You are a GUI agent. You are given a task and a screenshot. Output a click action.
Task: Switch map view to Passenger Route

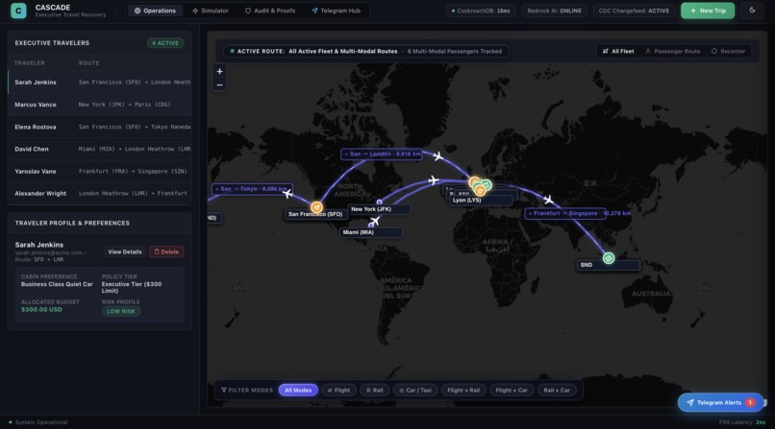(673, 51)
